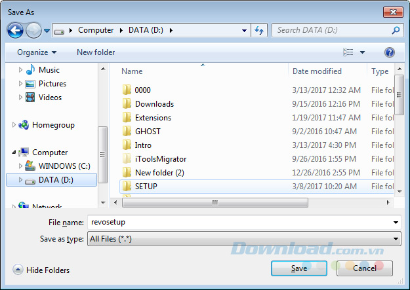410x290 pixels.
Task: Click the magnifier search icon
Action: [396, 30]
